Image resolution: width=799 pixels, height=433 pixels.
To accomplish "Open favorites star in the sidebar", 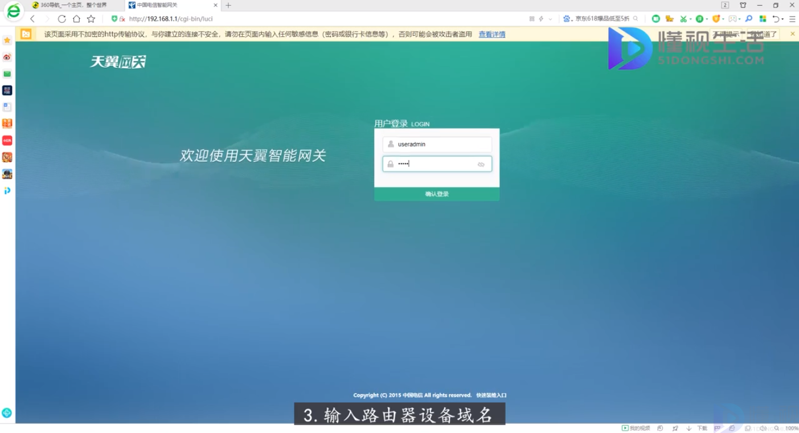I will click(x=7, y=40).
